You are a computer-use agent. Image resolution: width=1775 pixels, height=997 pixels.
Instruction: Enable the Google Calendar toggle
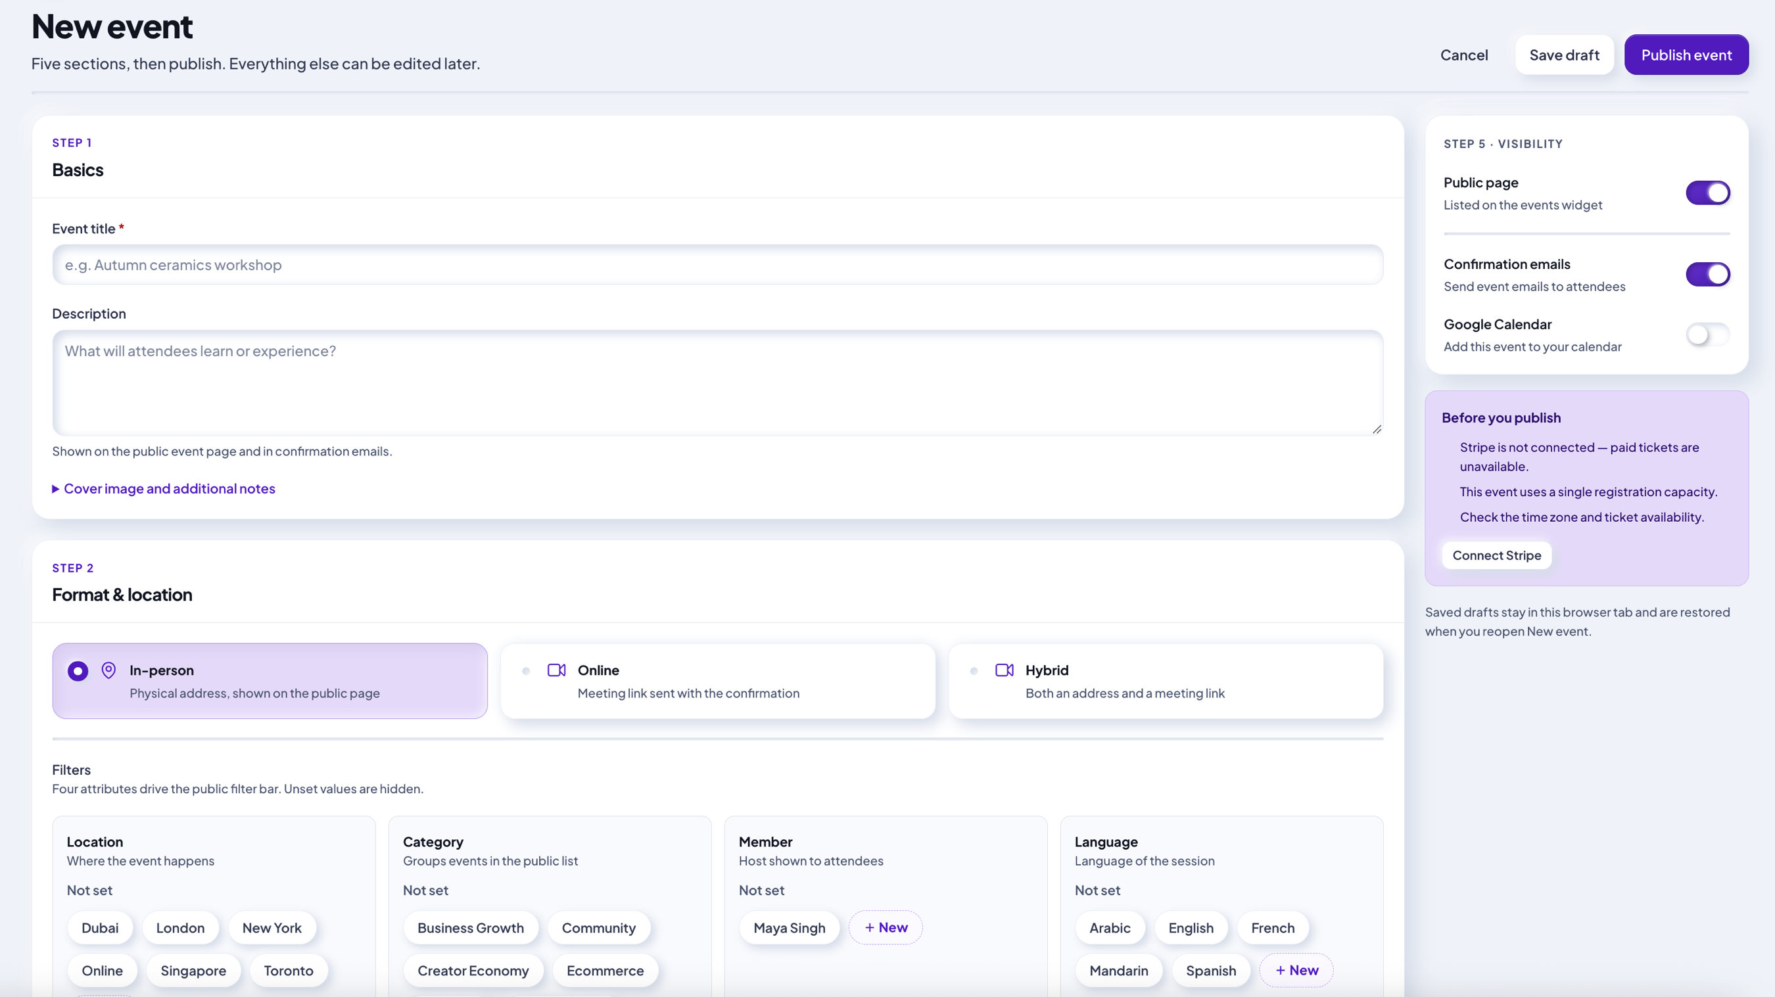click(1707, 335)
